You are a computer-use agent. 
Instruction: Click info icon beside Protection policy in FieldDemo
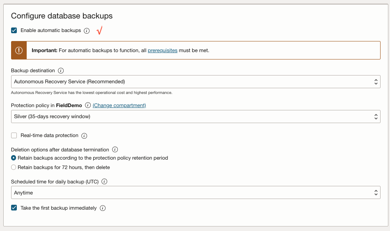pos(88,105)
